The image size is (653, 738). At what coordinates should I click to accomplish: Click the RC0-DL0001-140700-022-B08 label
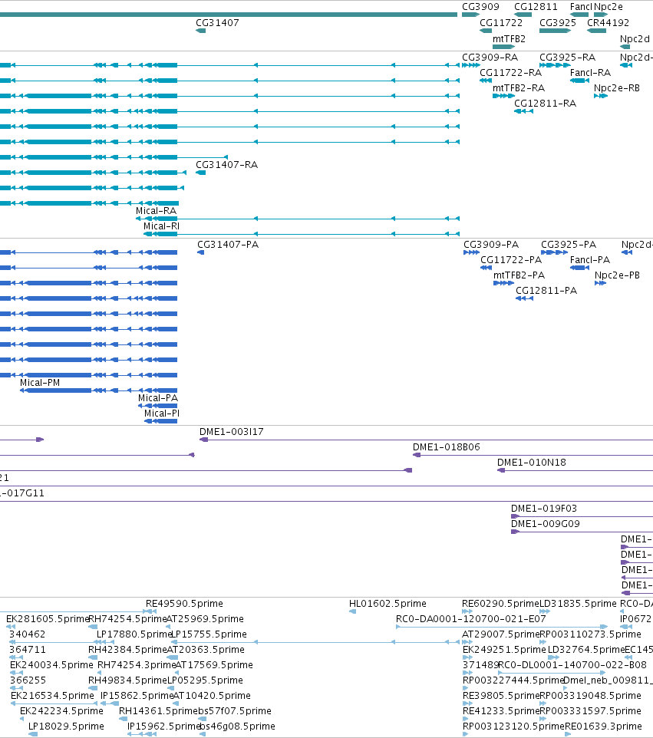coord(572,664)
